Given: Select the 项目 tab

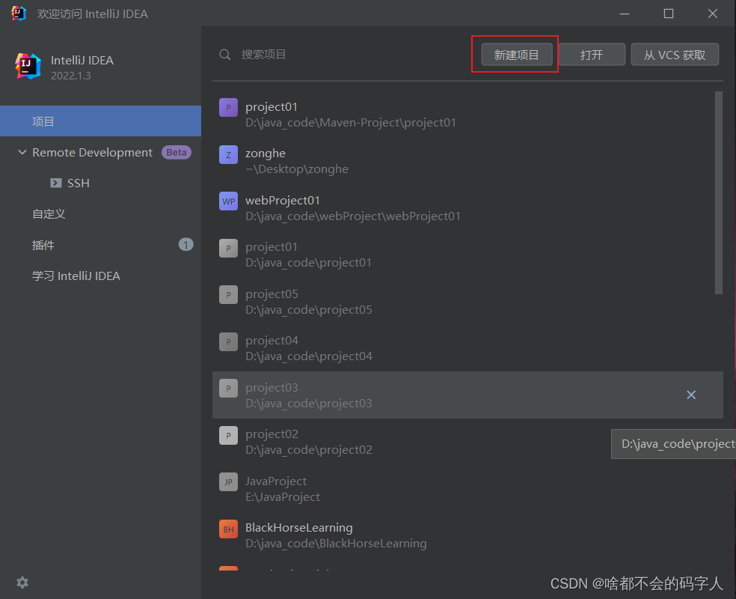Looking at the screenshot, I should [100, 121].
